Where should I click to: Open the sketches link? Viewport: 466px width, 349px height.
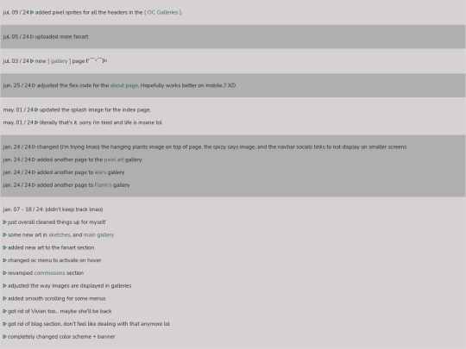click(60, 234)
